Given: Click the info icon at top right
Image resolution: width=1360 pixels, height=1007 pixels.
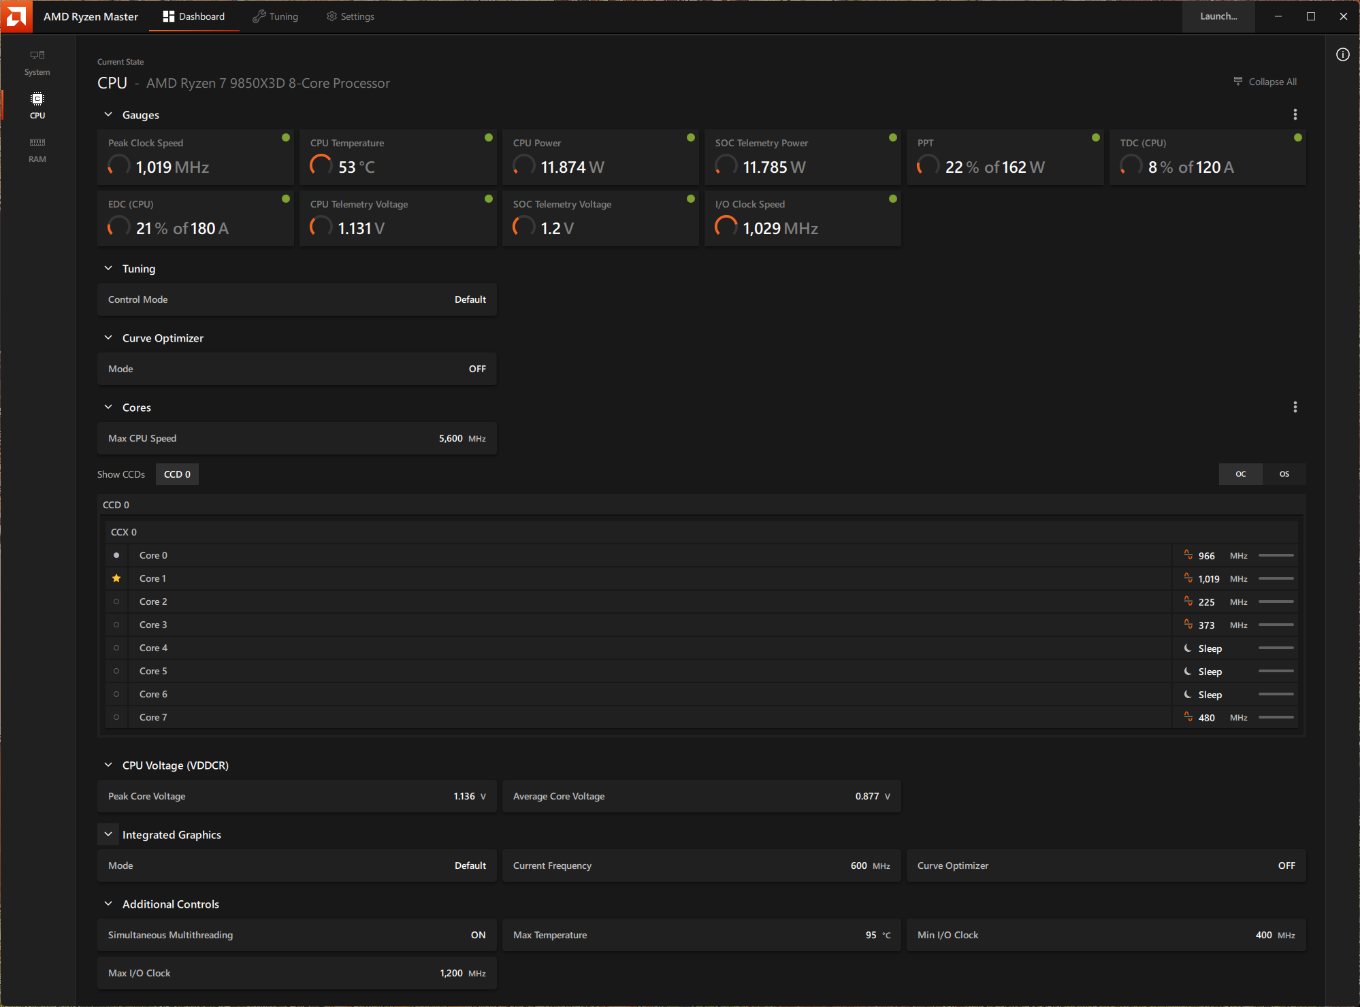Looking at the screenshot, I should click(x=1342, y=54).
